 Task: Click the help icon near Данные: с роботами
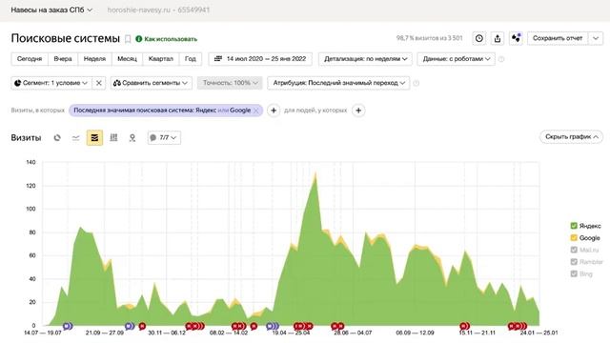pos(501,59)
